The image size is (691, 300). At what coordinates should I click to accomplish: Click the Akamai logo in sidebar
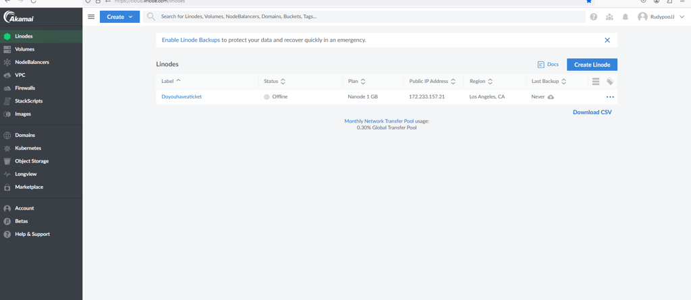(18, 17)
